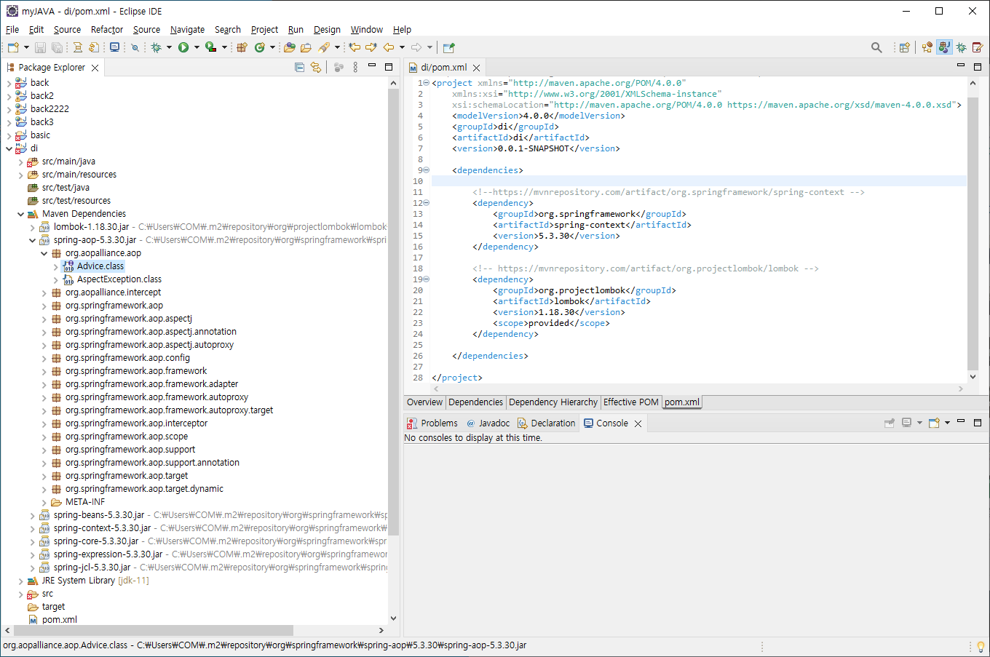The height and width of the screenshot is (657, 990).
Task: Click the New file wizard icon
Action: coord(13,47)
